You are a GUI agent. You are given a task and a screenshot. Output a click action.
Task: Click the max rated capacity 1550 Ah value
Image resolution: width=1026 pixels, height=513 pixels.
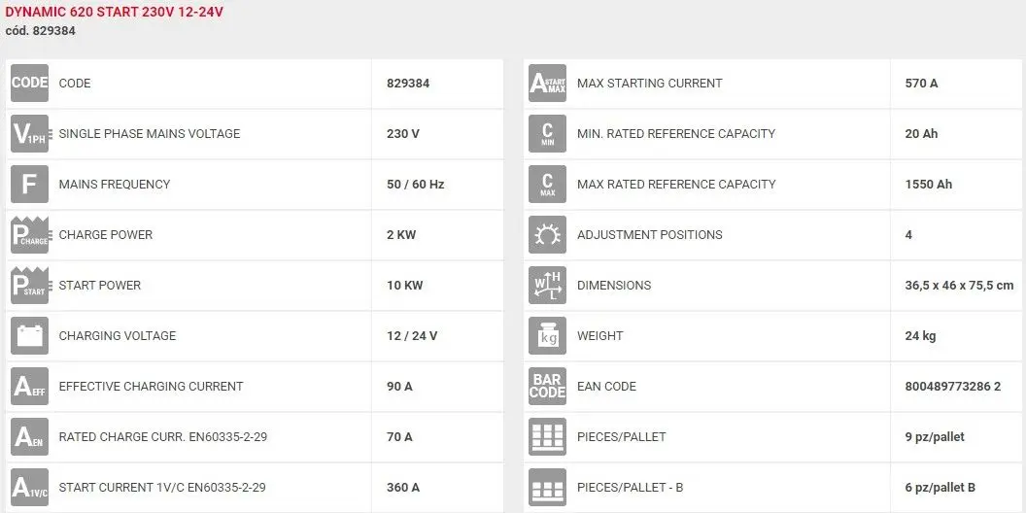pyautogui.click(x=929, y=184)
